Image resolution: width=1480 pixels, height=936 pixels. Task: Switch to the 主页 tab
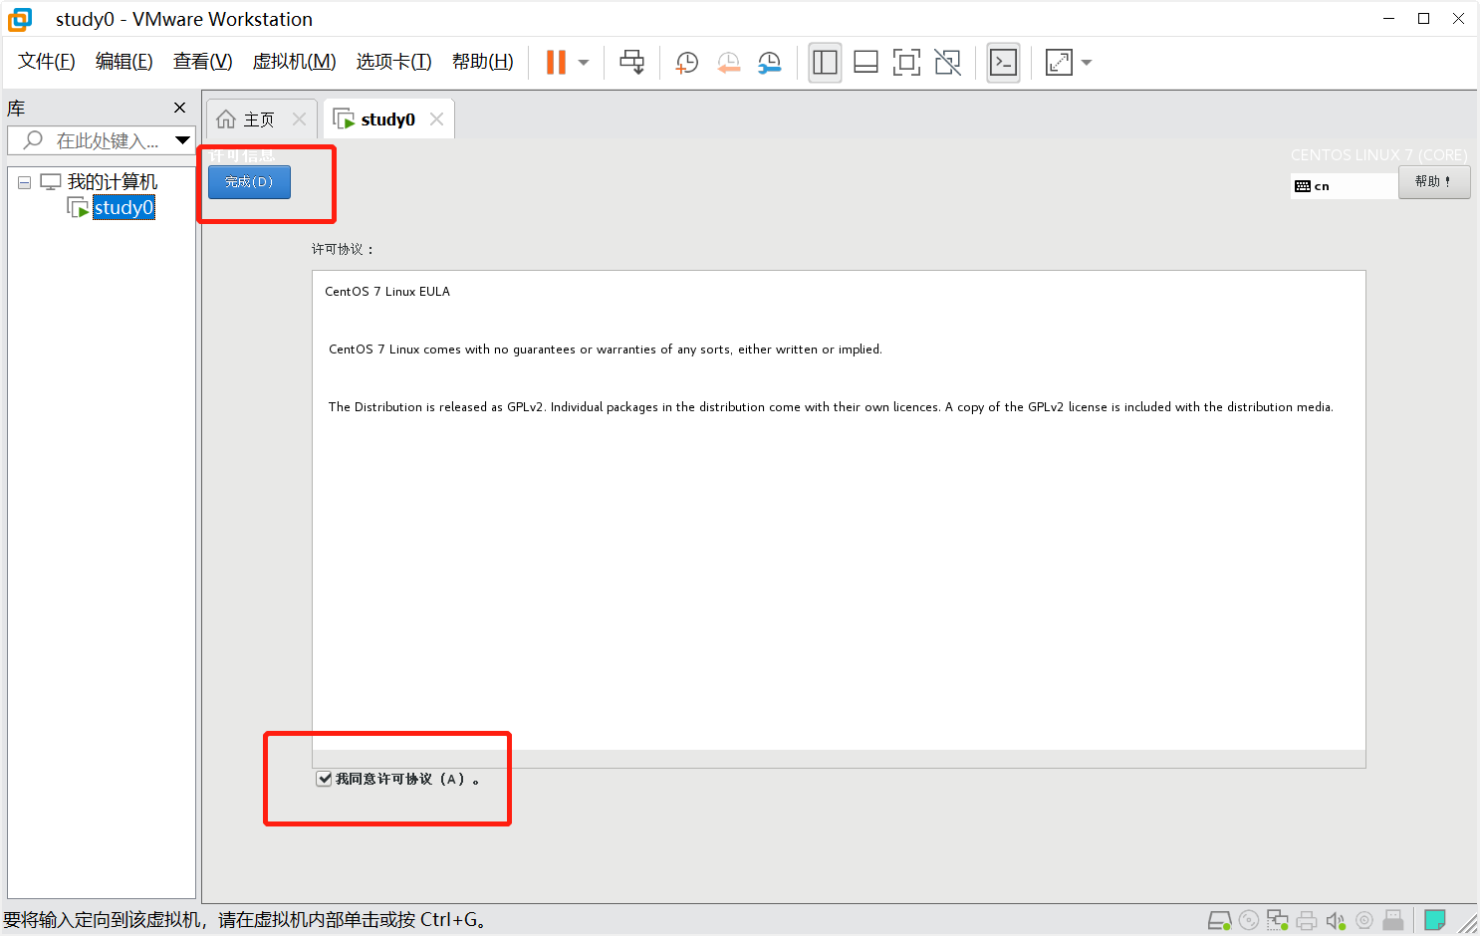click(x=259, y=119)
